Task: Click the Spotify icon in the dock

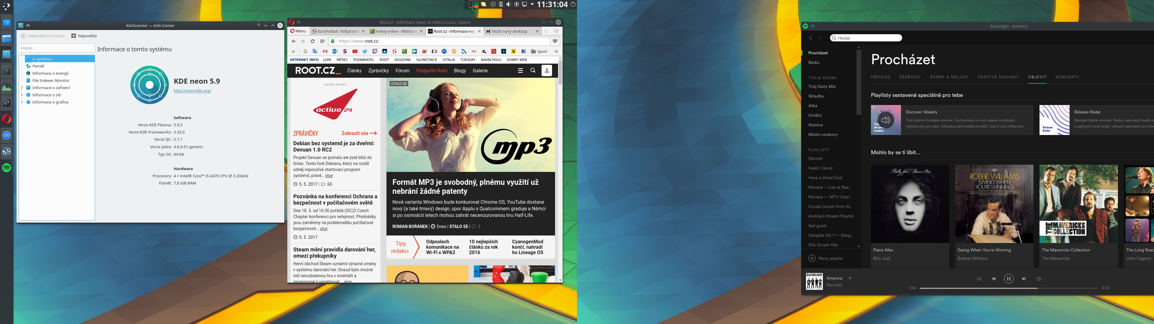Action: 6,168
